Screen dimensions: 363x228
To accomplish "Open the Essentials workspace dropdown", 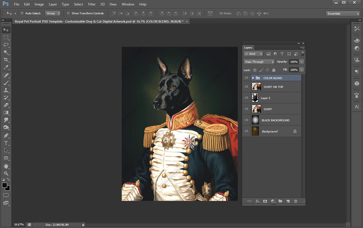I will tap(343, 14).
